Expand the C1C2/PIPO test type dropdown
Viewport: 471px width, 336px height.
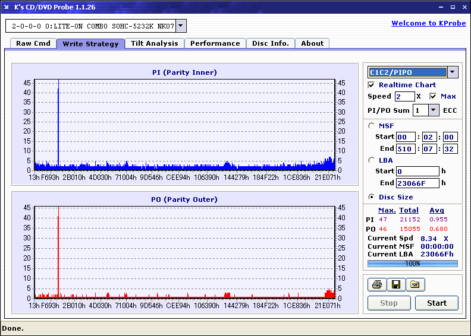coord(453,72)
